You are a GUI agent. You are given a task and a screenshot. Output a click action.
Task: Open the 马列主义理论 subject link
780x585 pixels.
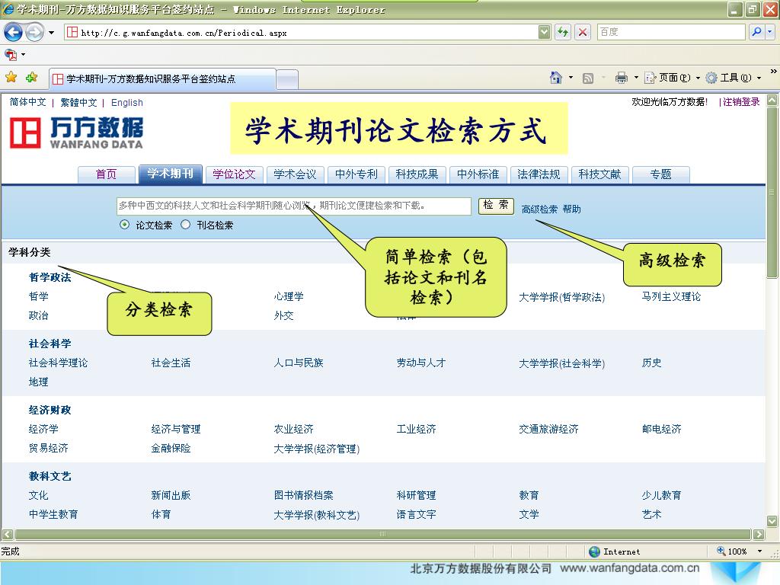[671, 296]
